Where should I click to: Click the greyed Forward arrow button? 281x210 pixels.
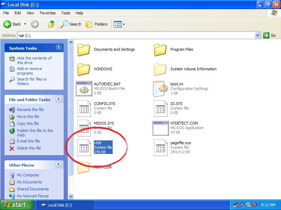pos(35,24)
